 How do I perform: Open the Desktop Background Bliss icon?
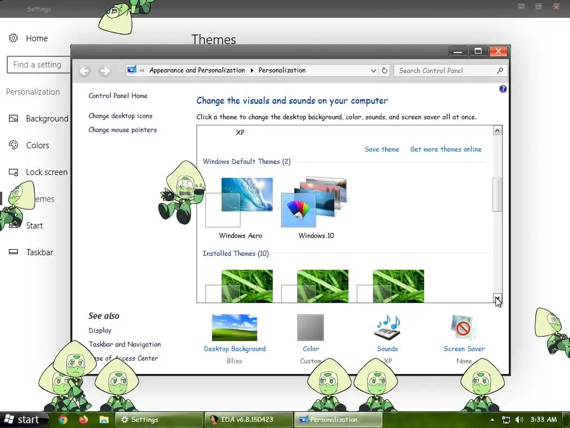[x=234, y=328]
